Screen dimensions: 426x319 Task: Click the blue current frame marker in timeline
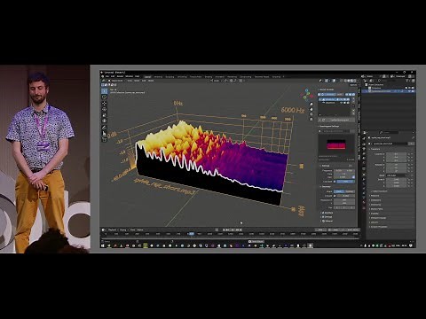(x=192, y=234)
